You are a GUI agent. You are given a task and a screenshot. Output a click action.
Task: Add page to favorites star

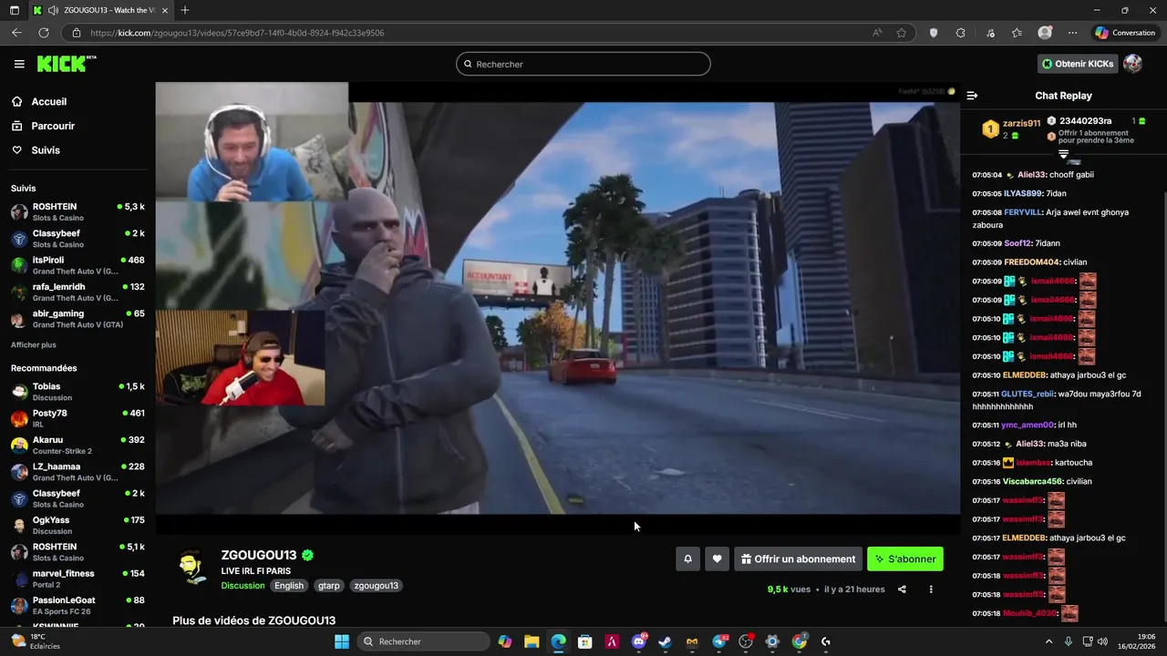902,33
